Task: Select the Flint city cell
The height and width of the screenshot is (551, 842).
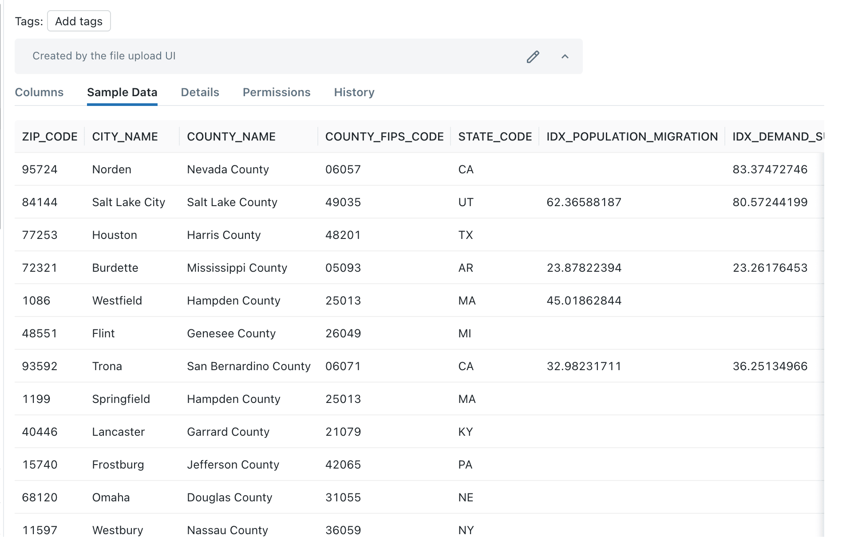Action: pyautogui.click(x=103, y=333)
